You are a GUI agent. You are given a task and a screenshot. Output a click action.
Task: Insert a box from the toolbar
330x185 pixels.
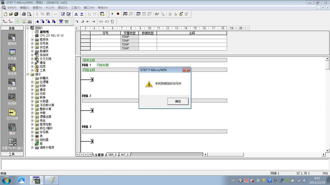click(x=112, y=22)
